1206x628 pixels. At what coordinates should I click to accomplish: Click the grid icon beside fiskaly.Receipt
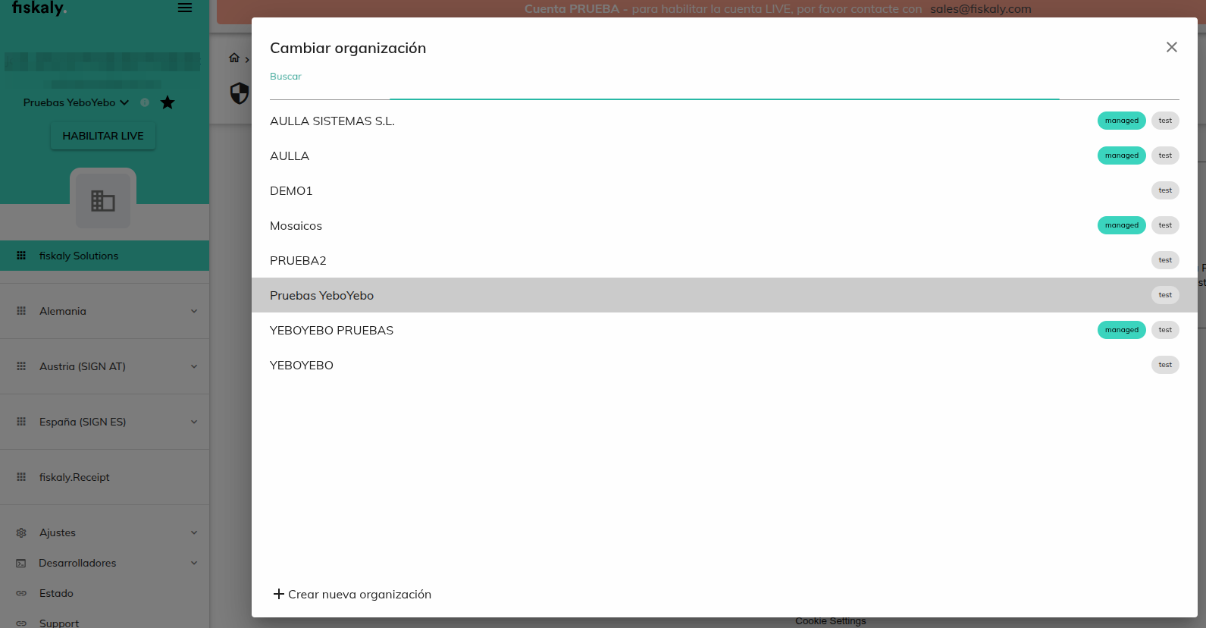21,477
